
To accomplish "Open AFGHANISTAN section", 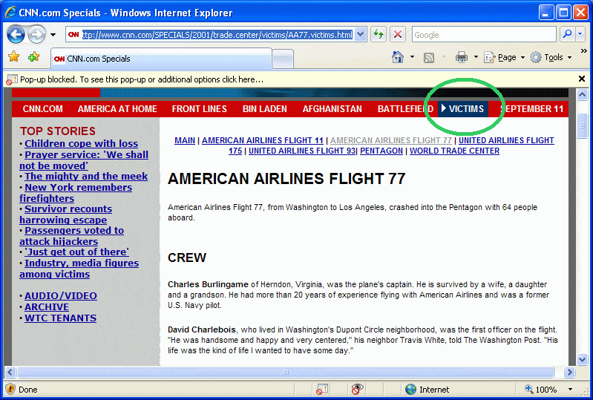I will click(332, 109).
